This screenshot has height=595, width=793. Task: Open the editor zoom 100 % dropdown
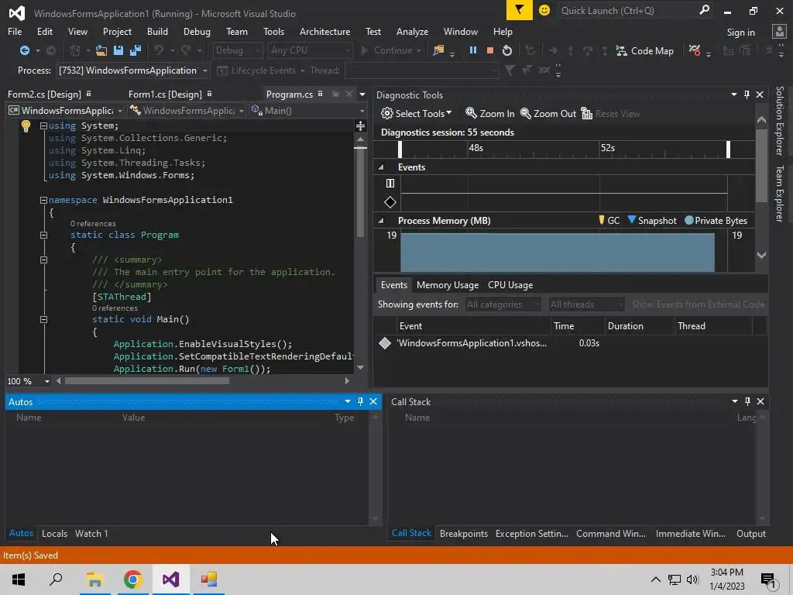pos(47,381)
